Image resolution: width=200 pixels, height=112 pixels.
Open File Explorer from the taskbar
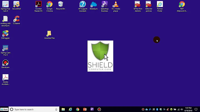pos(63,109)
